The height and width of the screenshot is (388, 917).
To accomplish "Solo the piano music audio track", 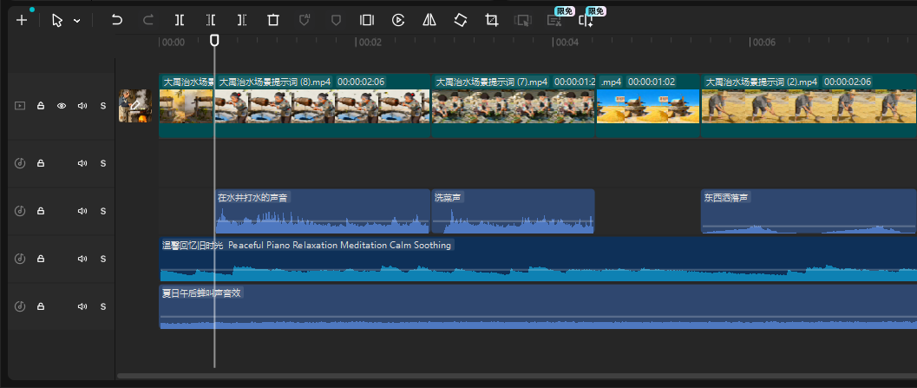I will point(102,259).
